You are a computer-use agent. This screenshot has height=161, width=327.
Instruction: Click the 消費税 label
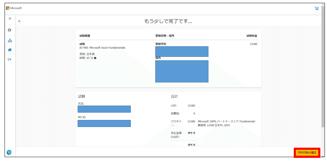point(175,114)
